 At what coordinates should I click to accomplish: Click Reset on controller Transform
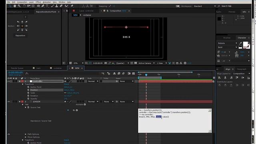66,84
